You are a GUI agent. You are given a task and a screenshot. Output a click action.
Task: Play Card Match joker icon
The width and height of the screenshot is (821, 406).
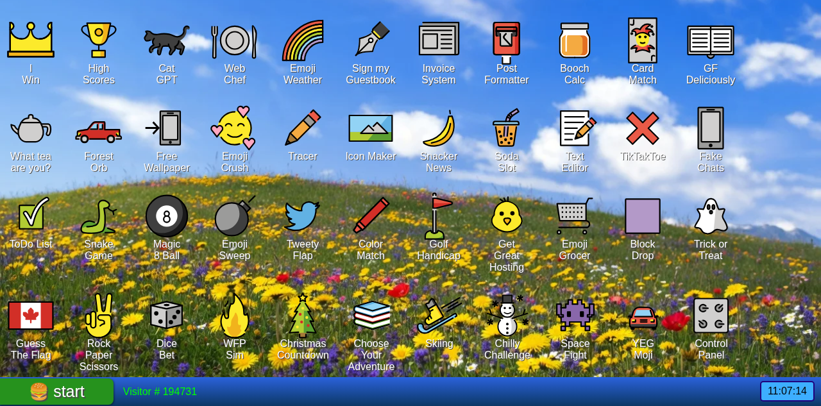(x=643, y=40)
